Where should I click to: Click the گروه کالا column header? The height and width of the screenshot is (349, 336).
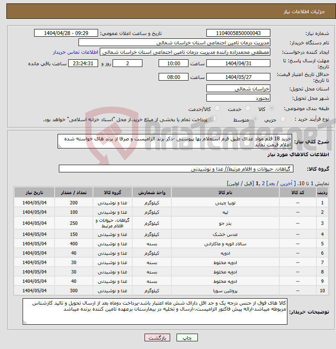coord(113,192)
